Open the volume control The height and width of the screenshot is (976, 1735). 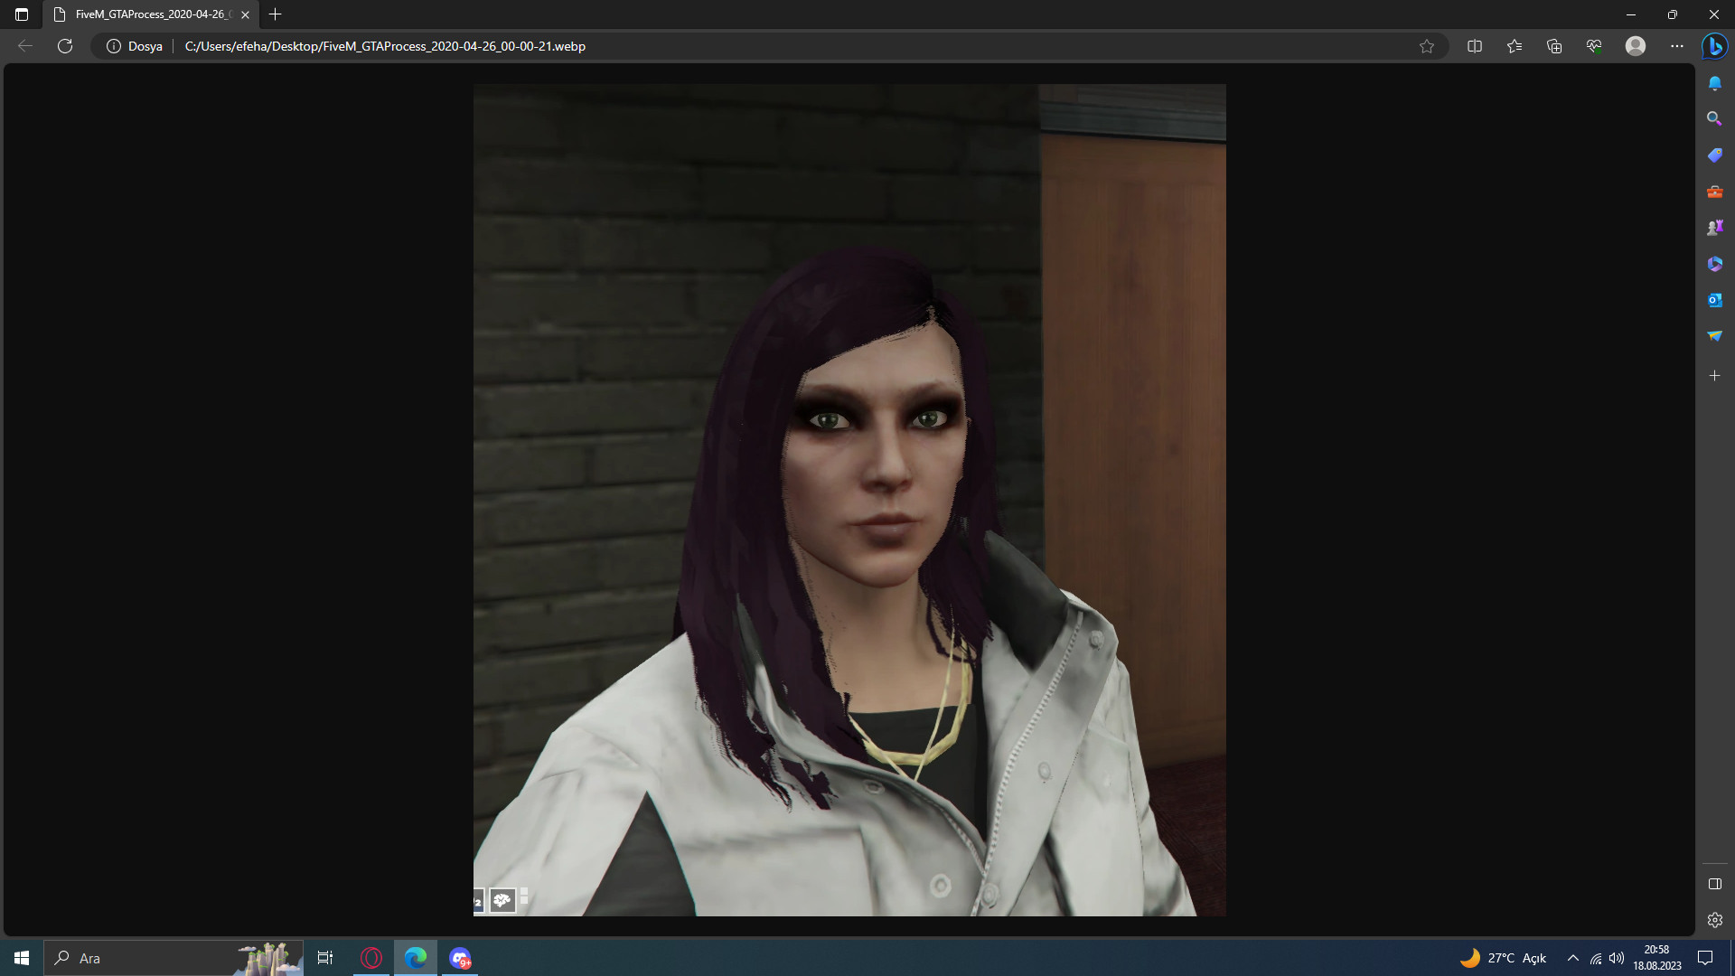click(x=1617, y=958)
